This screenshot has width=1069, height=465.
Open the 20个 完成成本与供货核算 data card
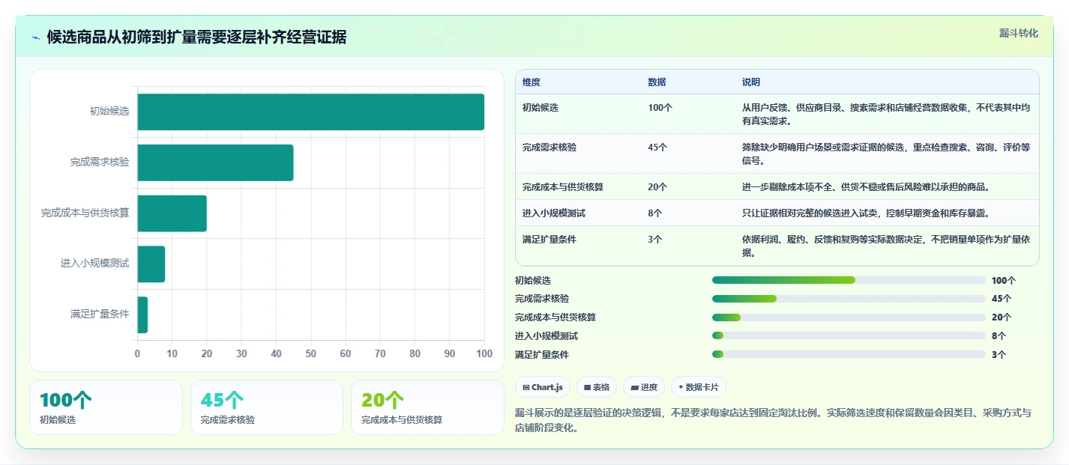tap(427, 407)
